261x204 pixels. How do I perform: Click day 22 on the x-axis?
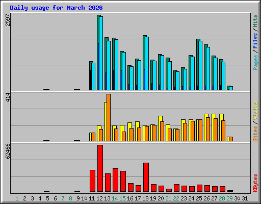coord(176,198)
